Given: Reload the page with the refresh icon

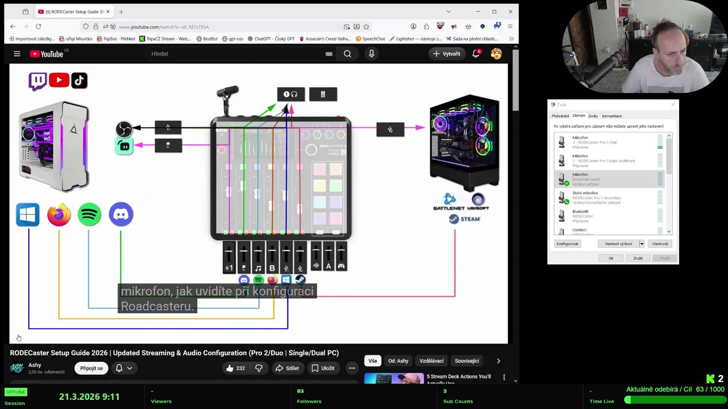Looking at the screenshot, I should pyautogui.click(x=38, y=27).
